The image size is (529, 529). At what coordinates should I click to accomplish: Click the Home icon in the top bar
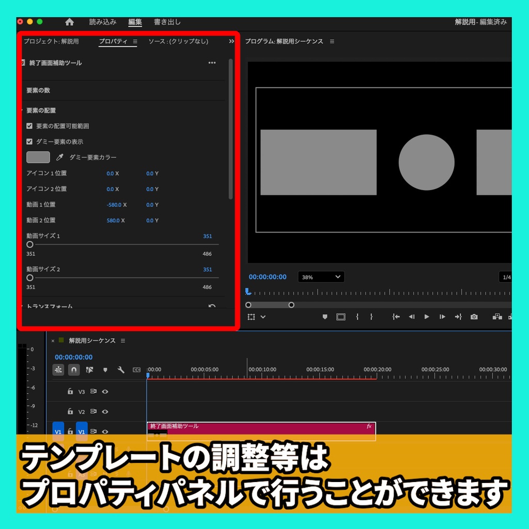[69, 22]
